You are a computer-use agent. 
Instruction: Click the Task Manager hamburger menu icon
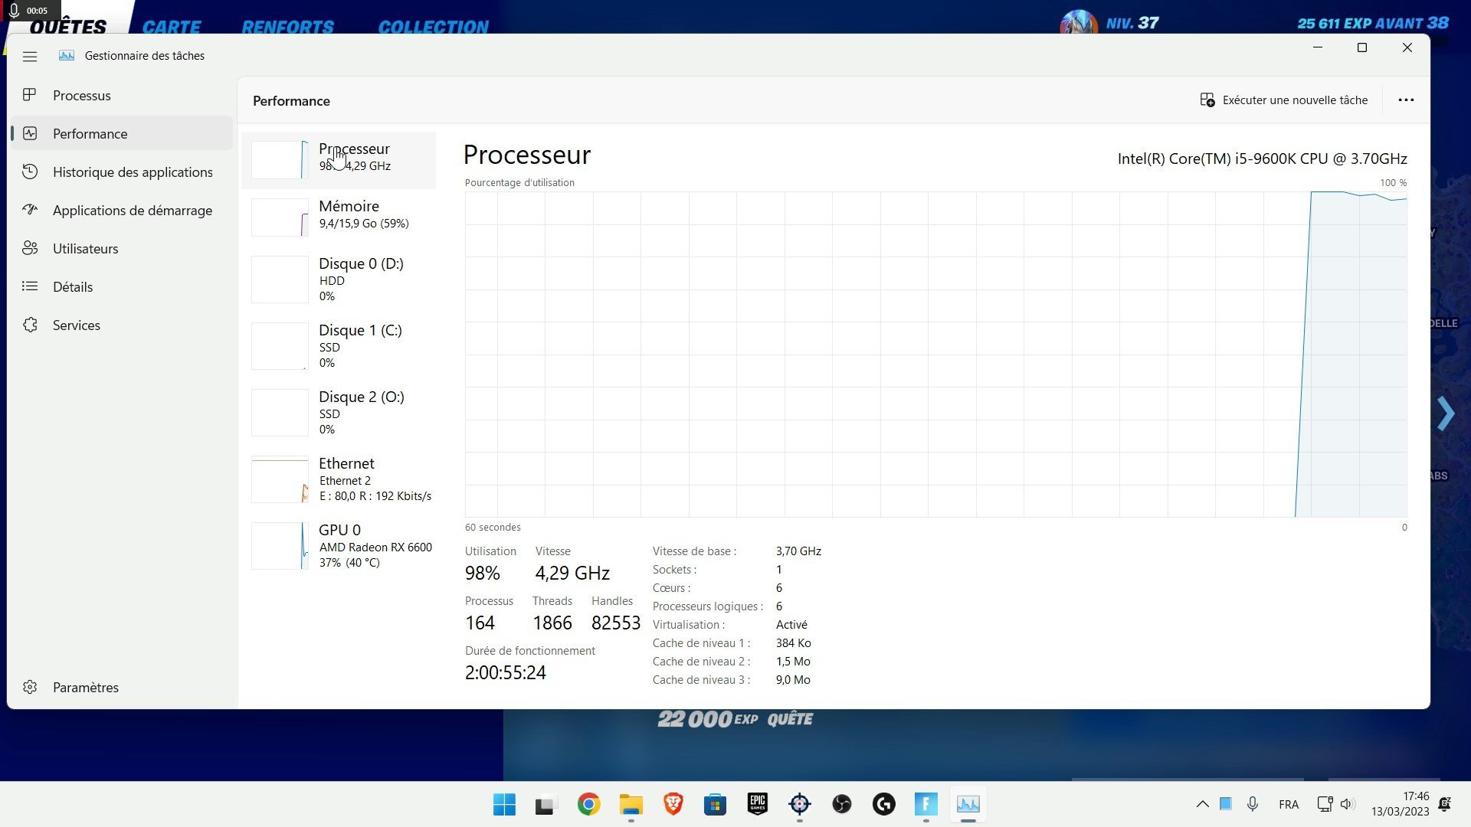pyautogui.click(x=29, y=56)
